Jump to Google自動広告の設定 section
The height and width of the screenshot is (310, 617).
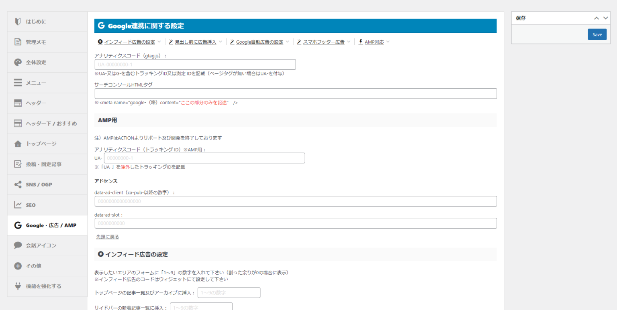coord(259,42)
